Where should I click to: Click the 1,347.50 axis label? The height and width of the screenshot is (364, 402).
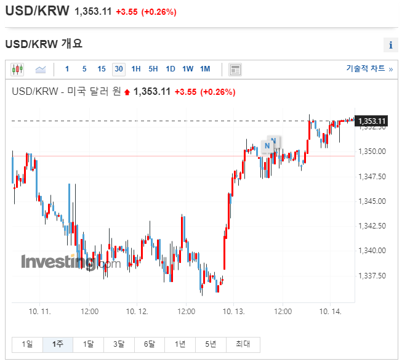372,177
